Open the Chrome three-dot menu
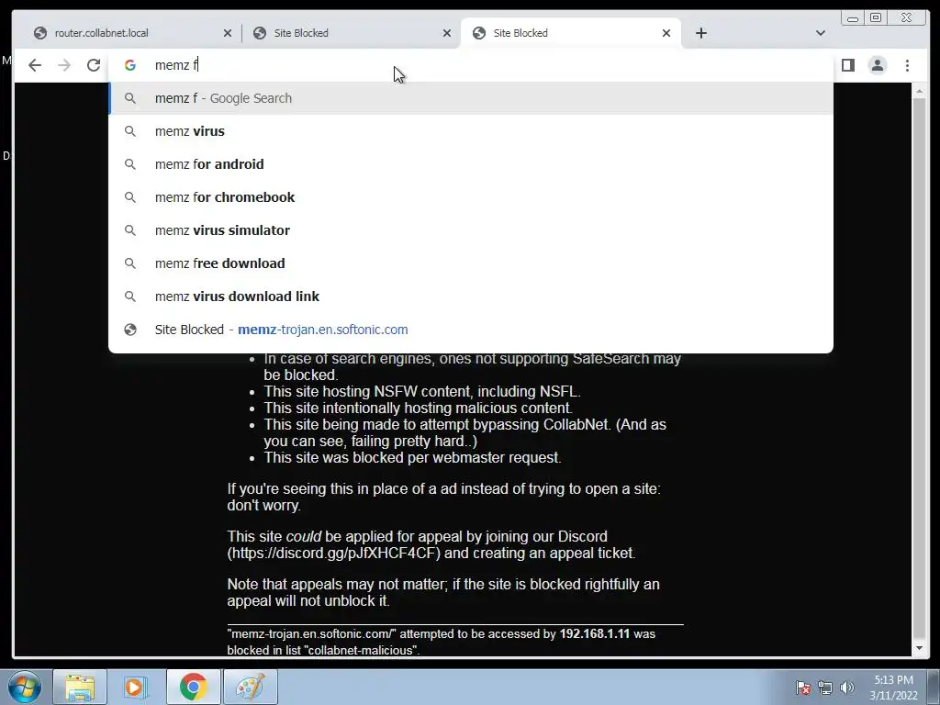 tap(907, 65)
